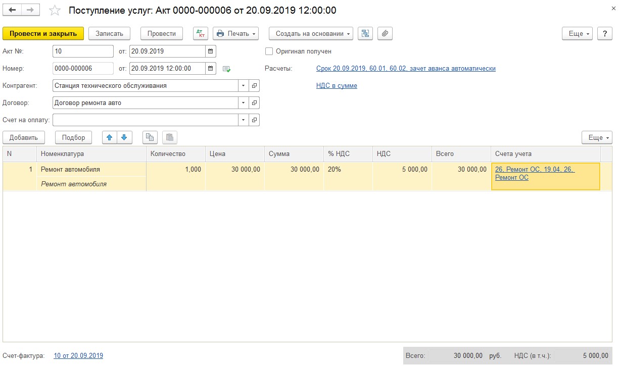The image size is (619, 366).
Task: Open the НДС в сумме link
Action: click(x=337, y=86)
